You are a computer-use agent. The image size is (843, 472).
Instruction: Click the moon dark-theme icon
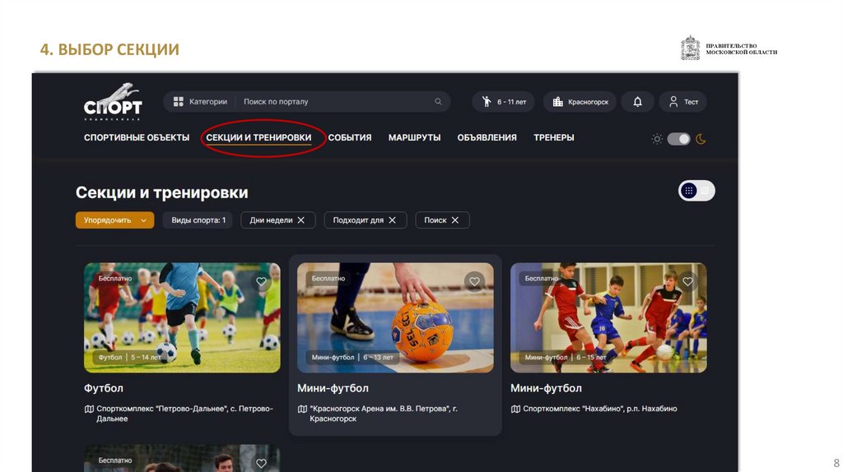701,139
